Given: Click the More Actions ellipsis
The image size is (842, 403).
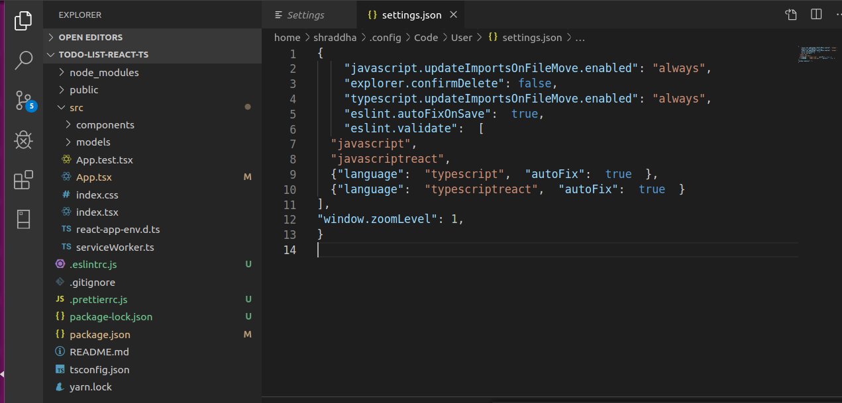Looking at the screenshot, I should [x=837, y=15].
